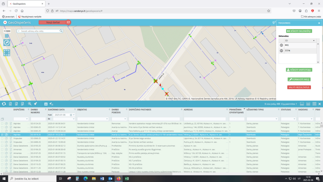
Task: Click the full extent icon below scale
Action: pyautogui.click(x=7, y=36)
